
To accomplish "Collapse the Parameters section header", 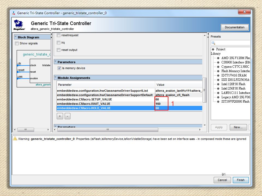I will (55, 62).
